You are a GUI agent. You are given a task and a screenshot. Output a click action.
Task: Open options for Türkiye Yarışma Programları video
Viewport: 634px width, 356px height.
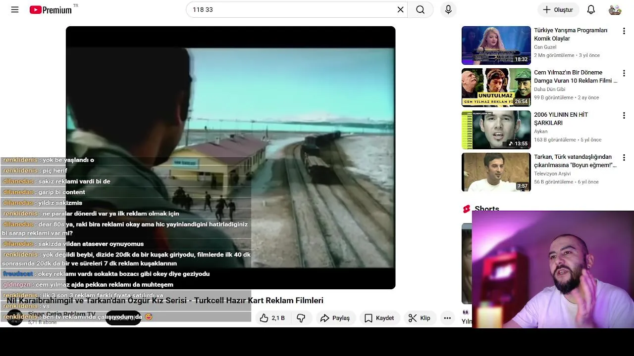[x=624, y=31]
